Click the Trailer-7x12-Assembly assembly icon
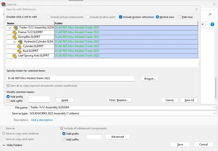This screenshot has height=151, width=218. (16, 28)
